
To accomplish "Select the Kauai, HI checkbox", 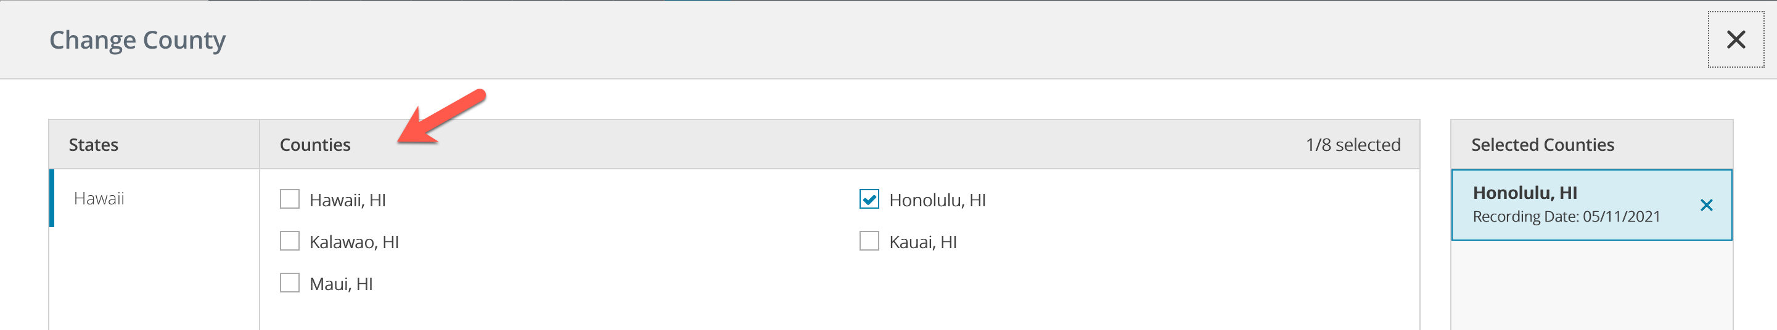I will [x=869, y=241].
